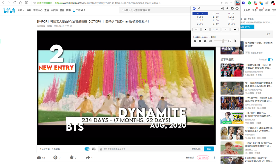Screen dimensions: 276x164
Task: Click the cursor pointer icon in popup
Action: [235, 41]
